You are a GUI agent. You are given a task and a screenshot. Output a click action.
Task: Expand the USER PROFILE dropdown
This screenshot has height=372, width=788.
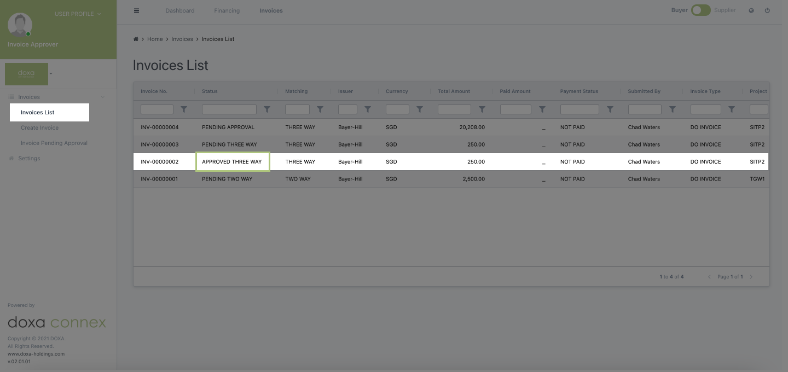pyautogui.click(x=77, y=14)
